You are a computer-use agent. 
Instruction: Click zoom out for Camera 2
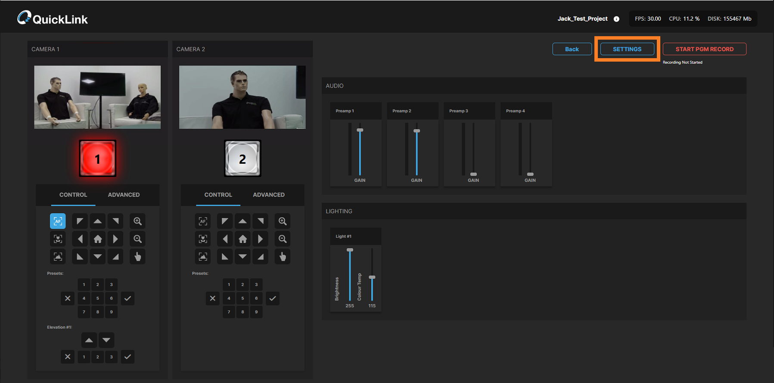tap(283, 239)
